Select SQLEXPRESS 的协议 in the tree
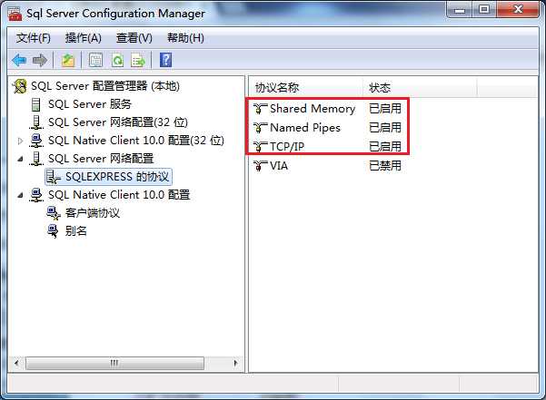The height and width of the screenshot is (400, 546). (x=117, y=177)
